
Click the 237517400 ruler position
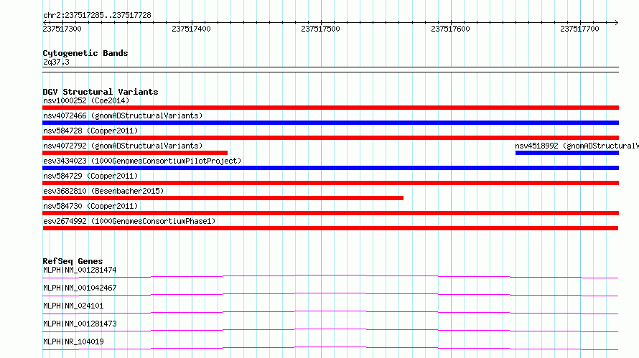[191, 29]
